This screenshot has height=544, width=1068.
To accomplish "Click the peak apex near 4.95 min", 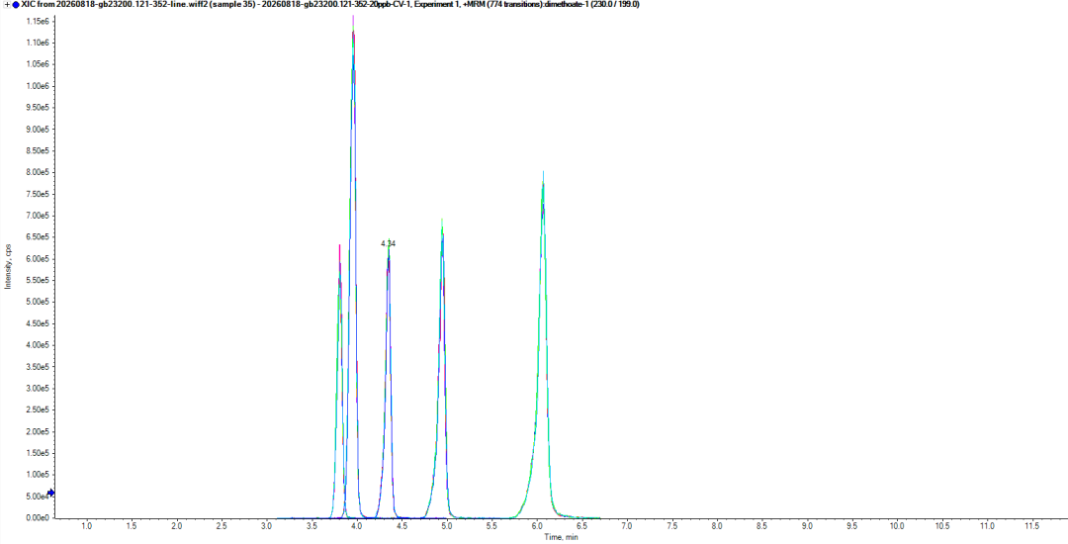I will [x=442, y=222].
